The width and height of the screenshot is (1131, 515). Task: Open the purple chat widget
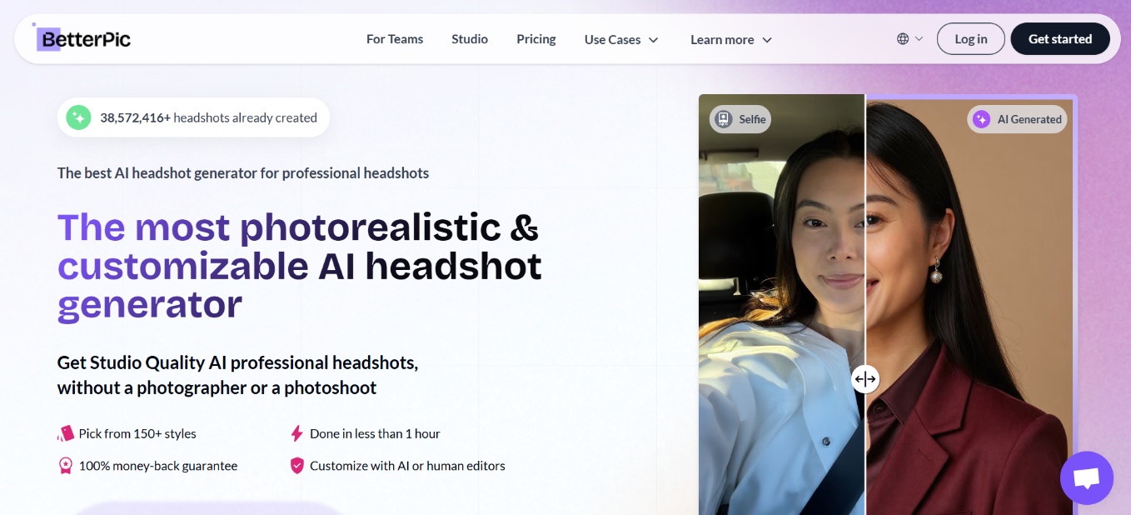point(1087,478)
